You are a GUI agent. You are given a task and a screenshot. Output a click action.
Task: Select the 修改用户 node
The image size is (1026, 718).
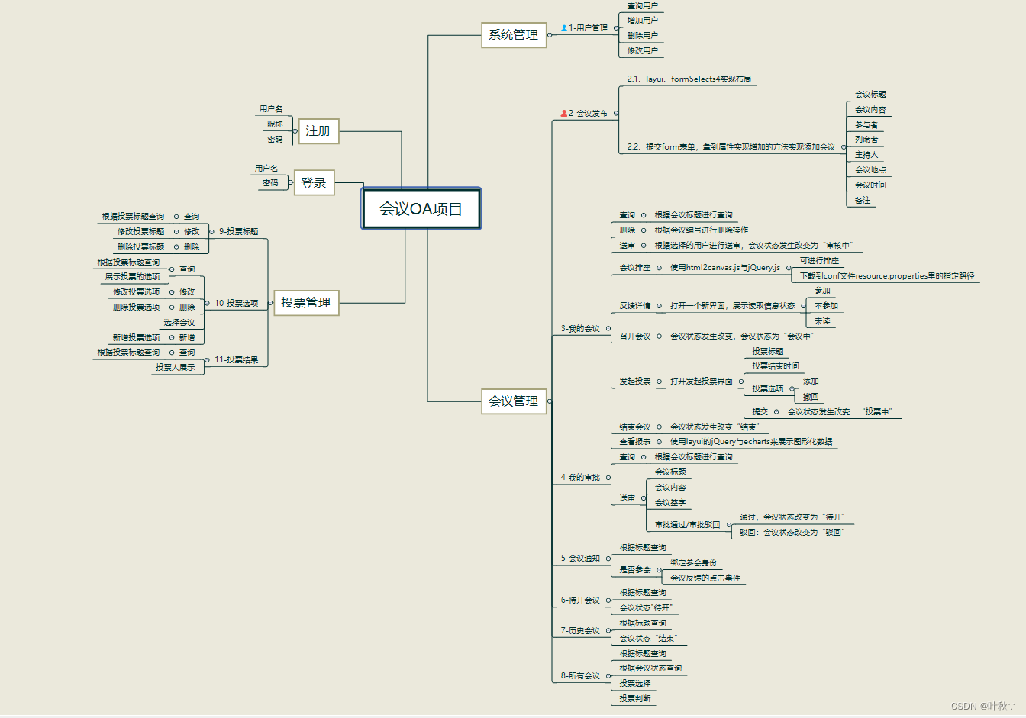(x=642, y=51)
